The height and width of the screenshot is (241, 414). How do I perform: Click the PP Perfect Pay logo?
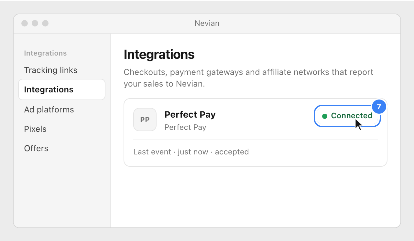coord(145,120)
